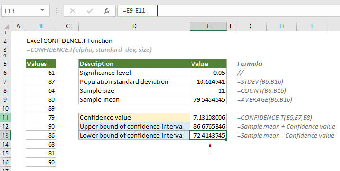This screenshot has width=340, height=171.
Task: Click the Cancel (X) formula bar icon
Action: tap(73, 11)
